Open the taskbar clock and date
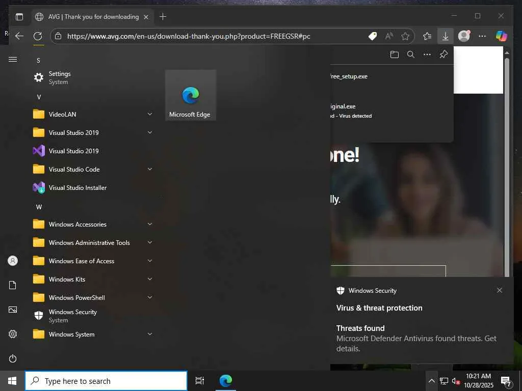Viewport: 522px width, 391px height. pyautogui.click(x=479, y=381)
